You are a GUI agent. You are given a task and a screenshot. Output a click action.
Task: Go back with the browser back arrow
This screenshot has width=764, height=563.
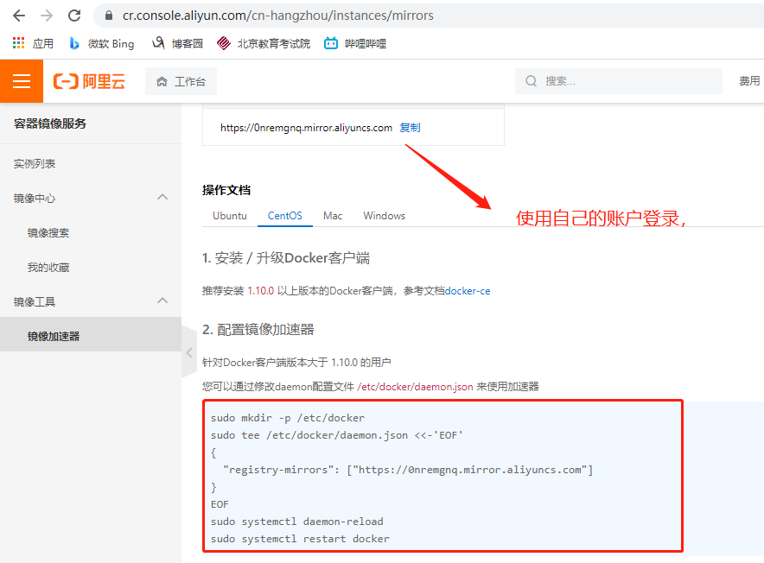tap(18, 16)
